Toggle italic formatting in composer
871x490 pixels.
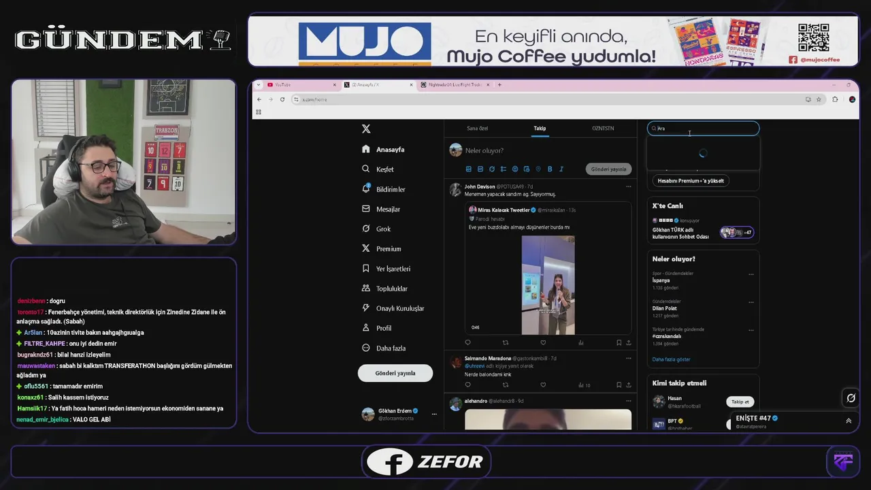[x=561, y=169]
